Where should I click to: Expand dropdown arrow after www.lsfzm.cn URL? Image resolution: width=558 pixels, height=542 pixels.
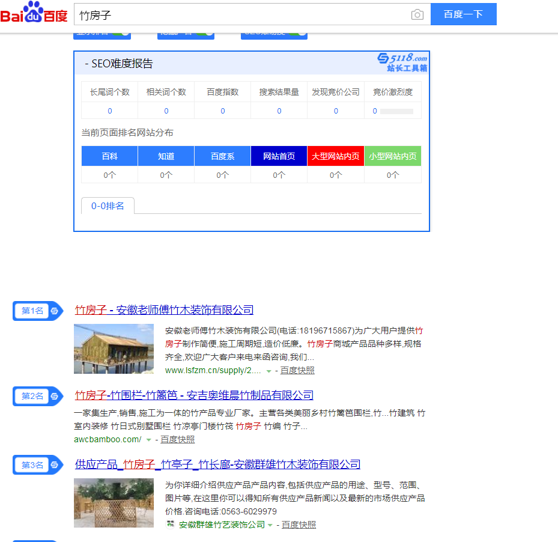269,371
